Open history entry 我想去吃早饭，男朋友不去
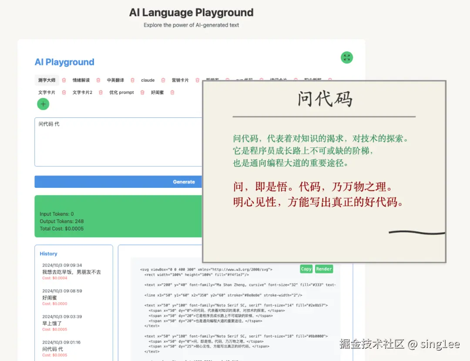The width and height of the screenshot is (470, 361). click(x=72, y=272)
